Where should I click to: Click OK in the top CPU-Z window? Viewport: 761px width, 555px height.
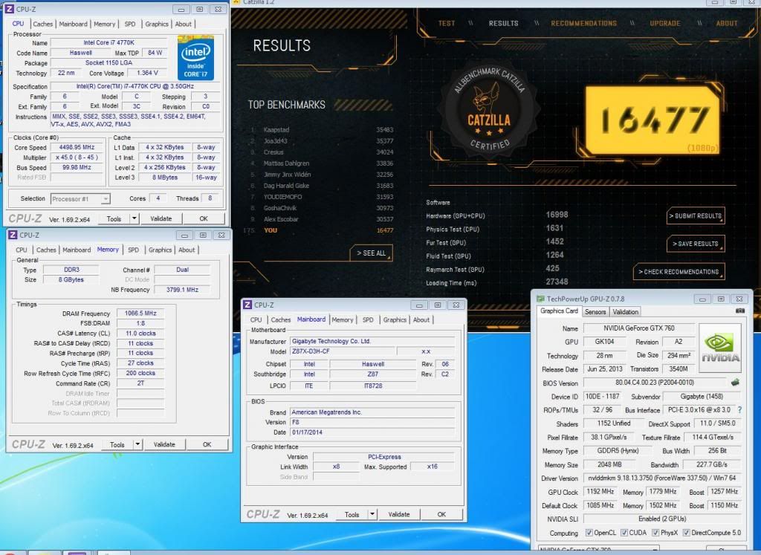(x=204, y=218)
